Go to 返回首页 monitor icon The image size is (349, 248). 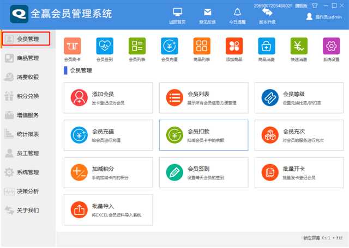pyautogui.click(x=177, y=12)
